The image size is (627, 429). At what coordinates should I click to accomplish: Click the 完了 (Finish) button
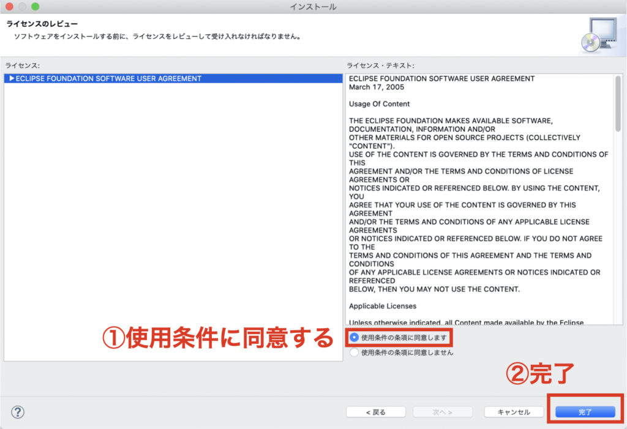585,412
